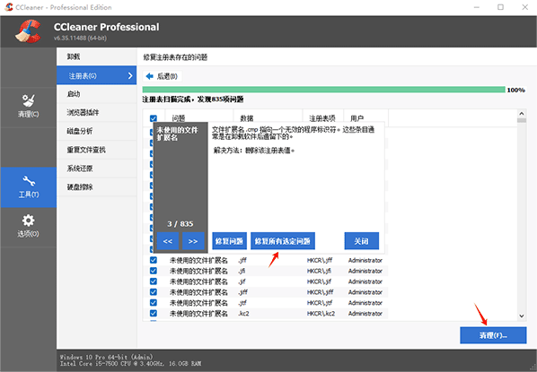Open the 启动 startup tool
Viewport: 537px width, 372px height.
pos(97,94)
